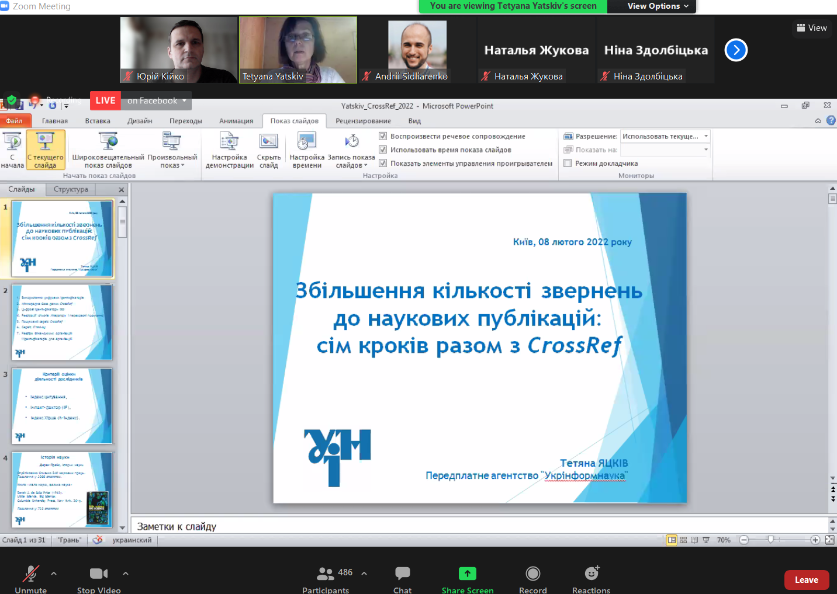Screen dimensions: 837x594
Task: Open rehearse timings tool
Action: [x=307, y=150]
